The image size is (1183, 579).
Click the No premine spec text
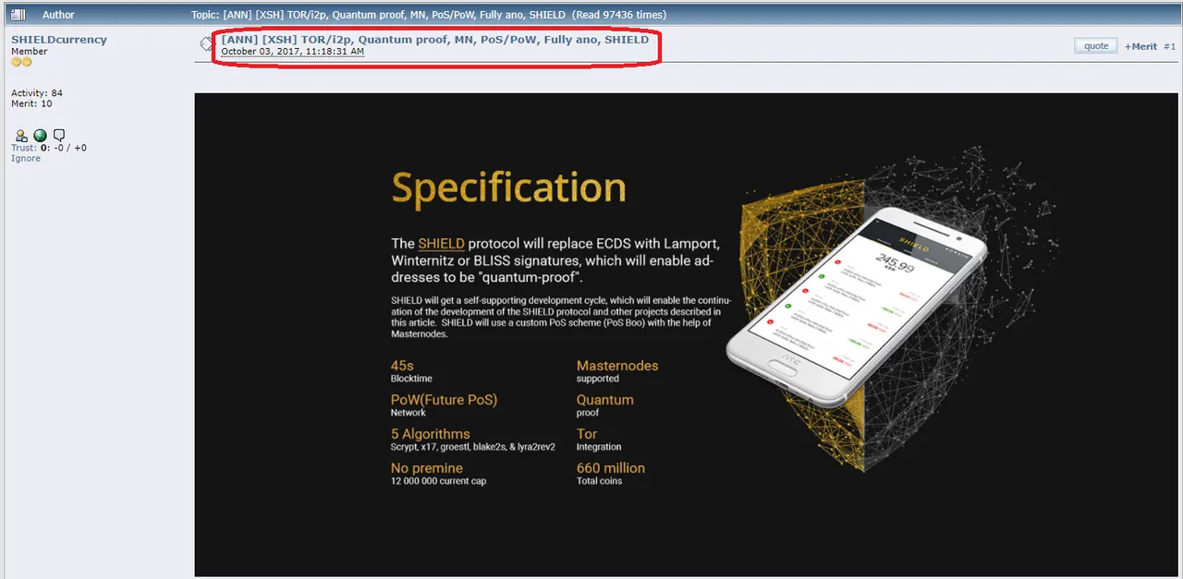click(x=438, y=474)
